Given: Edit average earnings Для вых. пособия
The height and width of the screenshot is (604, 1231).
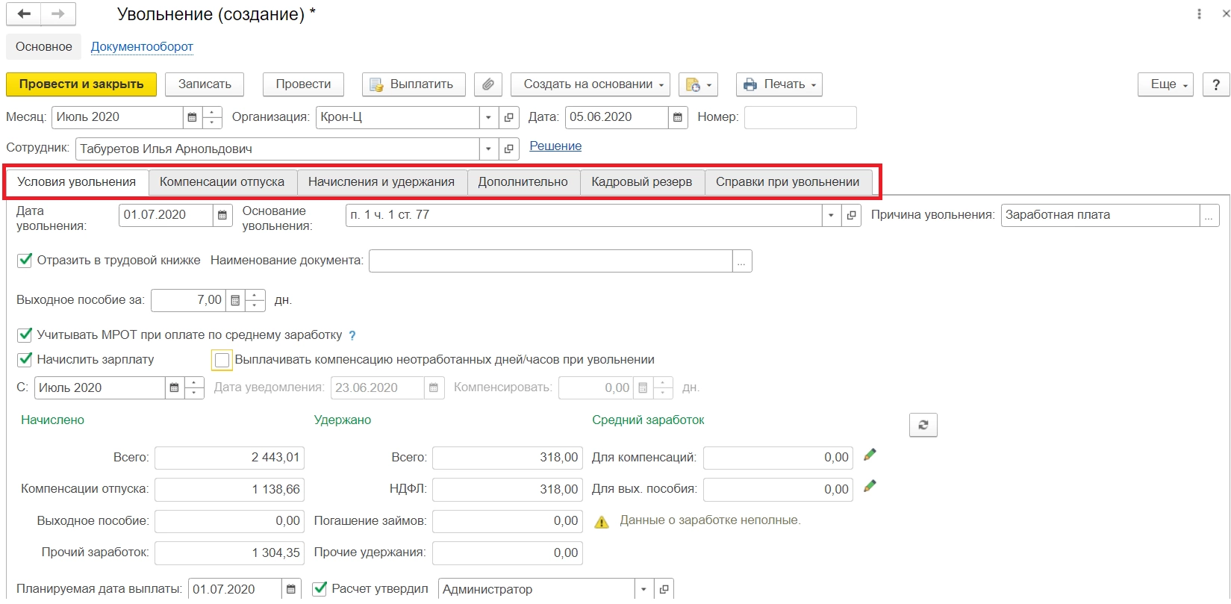Looking at the screenshot, I should [x=870, y=486].
